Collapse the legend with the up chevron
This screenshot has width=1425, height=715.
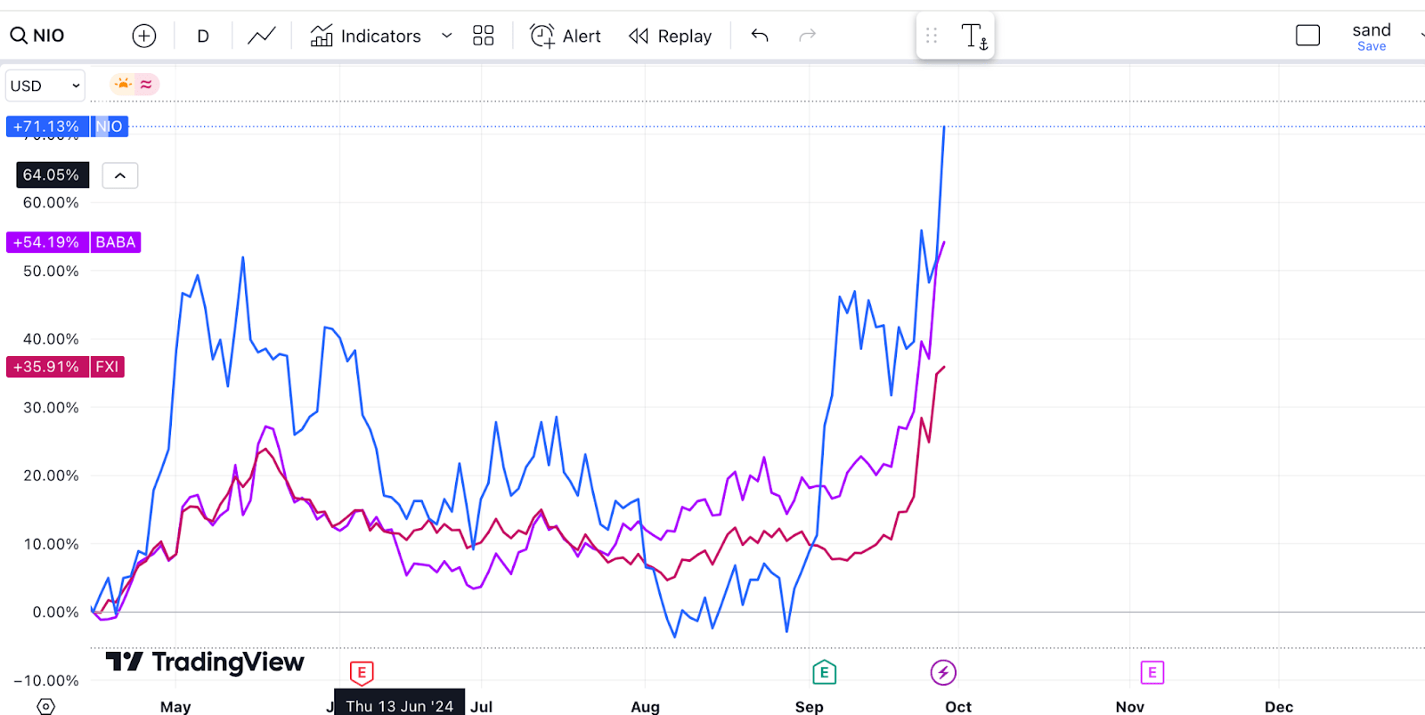pyautogui.click(x=120, y=175)
